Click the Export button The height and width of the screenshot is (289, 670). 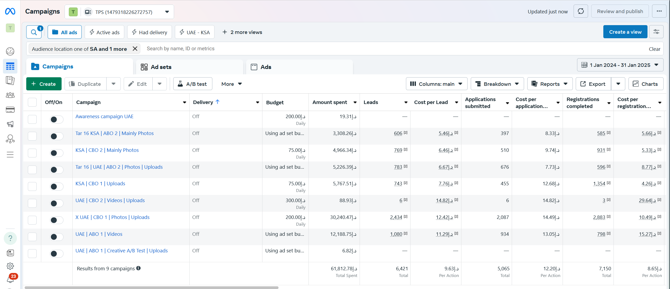[x=593, y=84]
